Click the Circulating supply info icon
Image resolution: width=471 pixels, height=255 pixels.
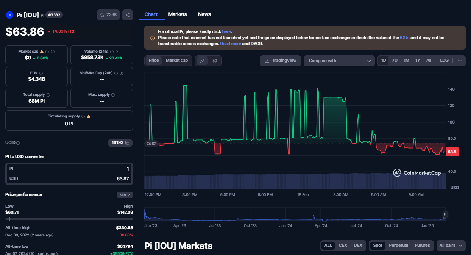(83, 116)
